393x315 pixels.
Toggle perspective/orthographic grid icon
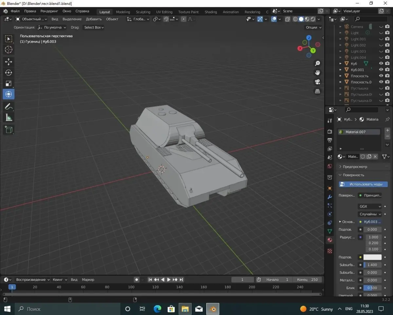click(317, 91)
